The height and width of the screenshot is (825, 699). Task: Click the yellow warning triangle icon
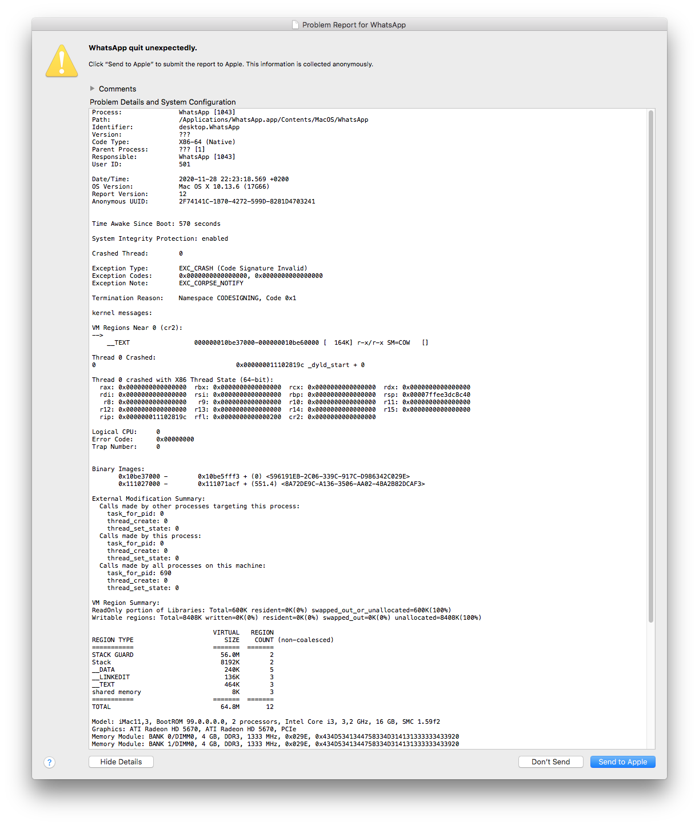(62, 61)
